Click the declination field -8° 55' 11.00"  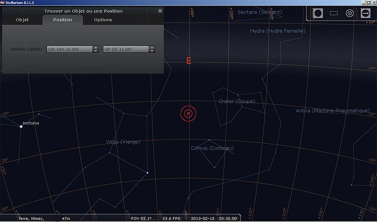126,49
